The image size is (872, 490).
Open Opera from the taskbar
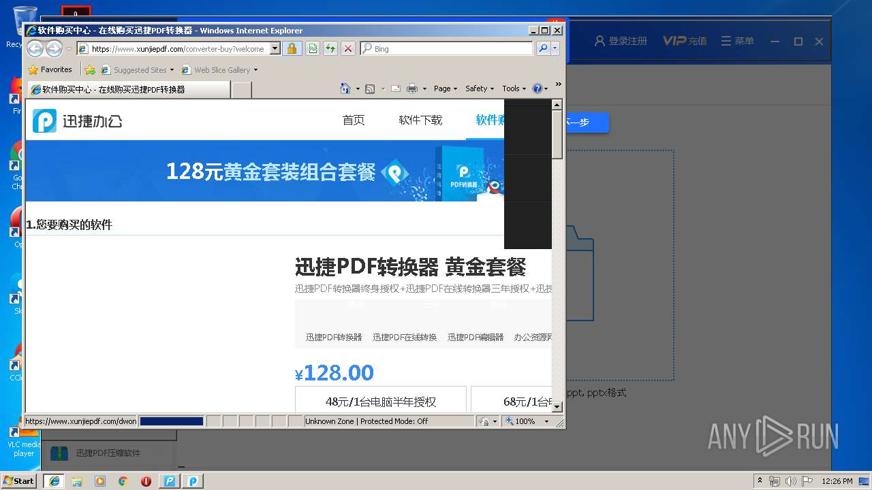click(x=146, y=480)
